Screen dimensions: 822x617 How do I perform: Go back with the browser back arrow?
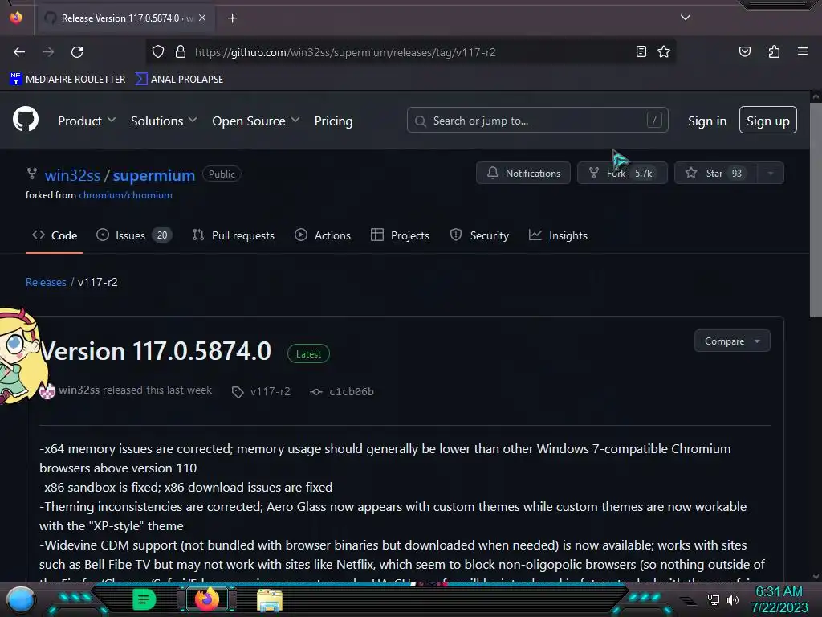[x=19, y=52]
